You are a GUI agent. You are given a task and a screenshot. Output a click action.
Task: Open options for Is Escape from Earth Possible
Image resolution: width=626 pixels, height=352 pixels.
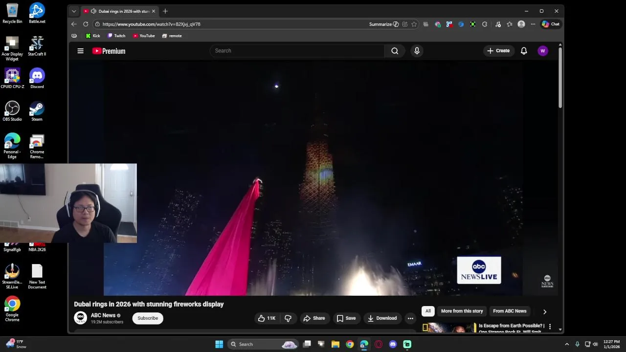click(x=550, y=327)
